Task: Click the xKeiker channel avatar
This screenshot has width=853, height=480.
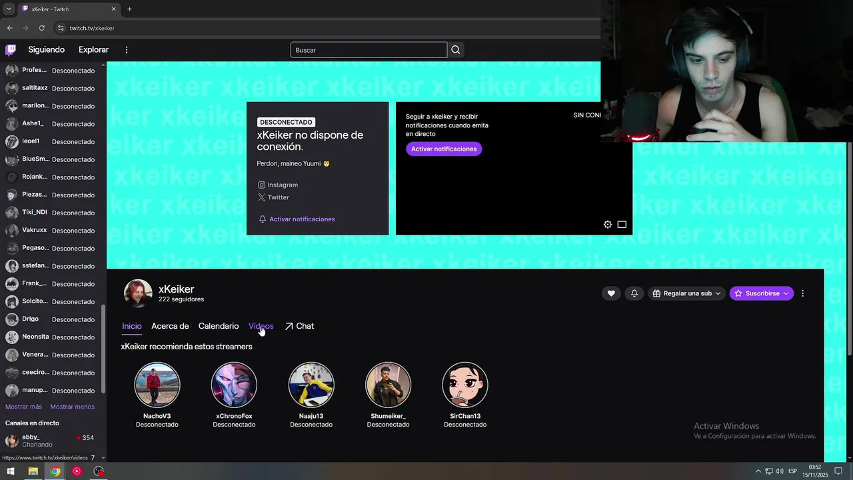Action: [138, 293]
